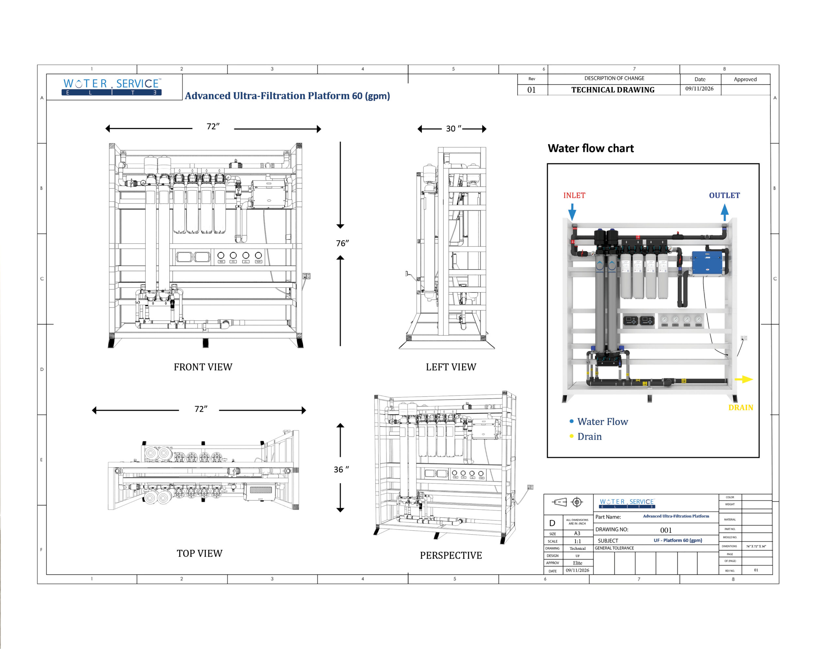Click the blue Water Flow legend bullet
This screenshot has width=835, height=649.
pyautogui.click(x=571, y=421)
